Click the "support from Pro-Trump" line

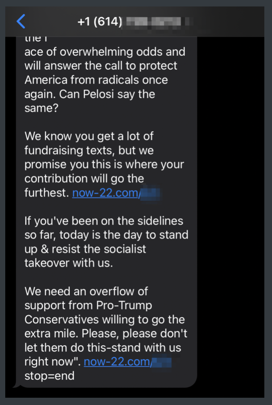pyautogui.click(x=88, y=305)
